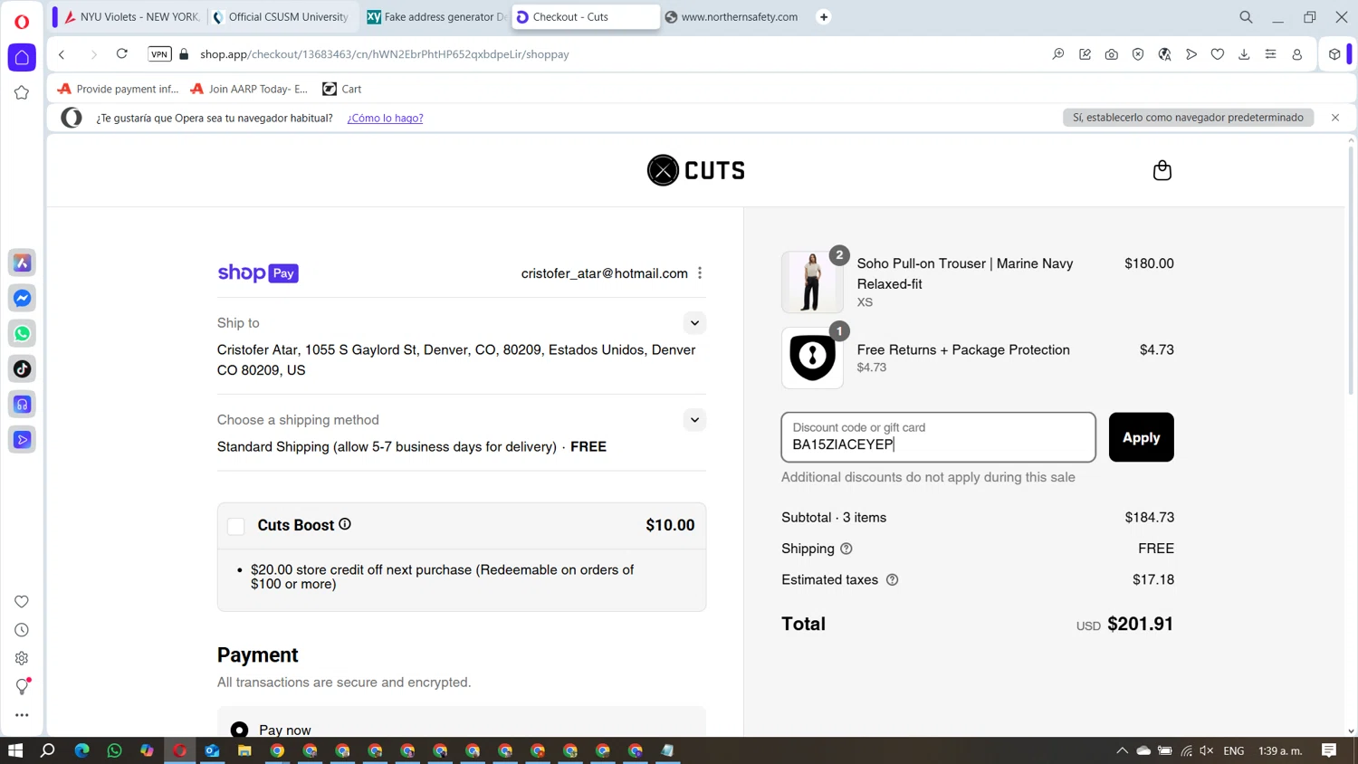Show info about Cuts Boost
Screen dimensions: 1358x764
[345, 524]
